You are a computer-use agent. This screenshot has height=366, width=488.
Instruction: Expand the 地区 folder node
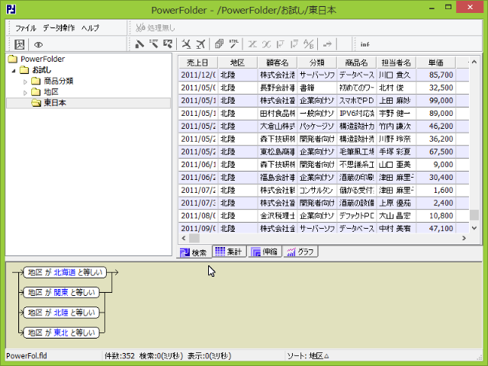click(x=25, y=93)
